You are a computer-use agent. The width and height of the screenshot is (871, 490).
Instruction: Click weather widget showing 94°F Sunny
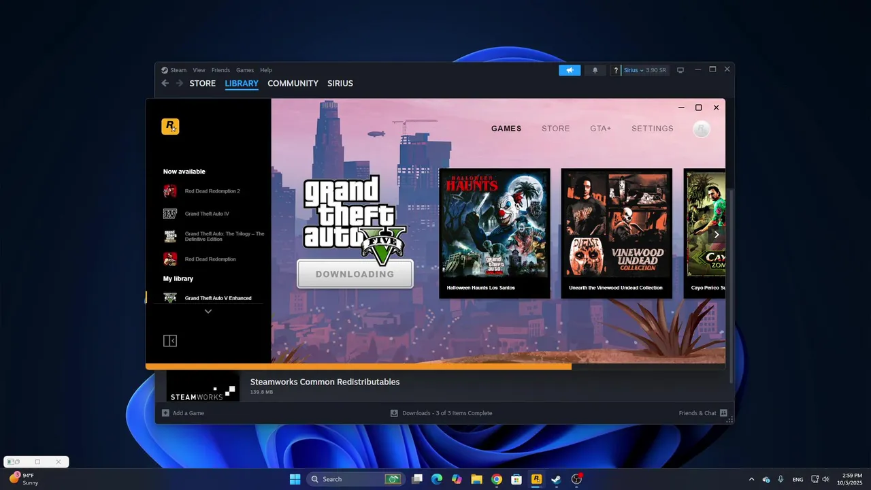point(23,479)
